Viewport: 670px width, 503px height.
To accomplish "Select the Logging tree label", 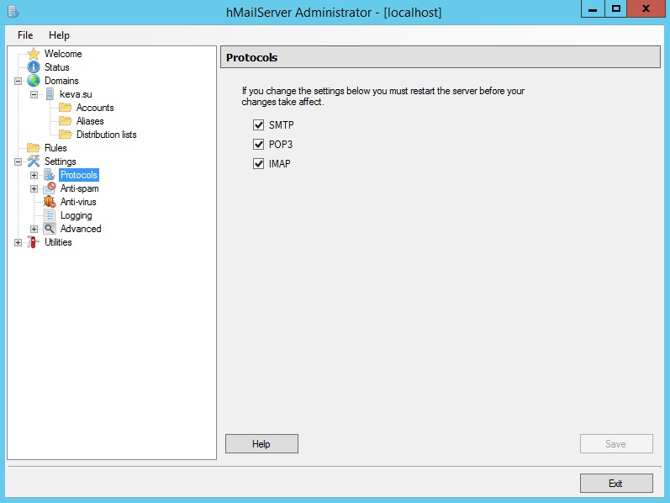I will pyautogui.click(x=76, y=215).
